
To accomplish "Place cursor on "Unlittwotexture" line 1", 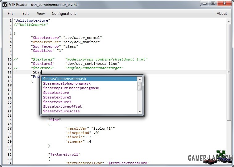I will [x=32, y=20].
